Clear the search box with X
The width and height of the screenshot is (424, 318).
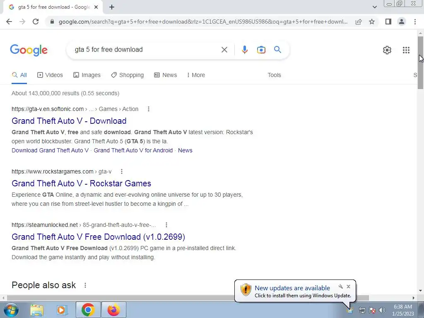[x=224, y=50]
